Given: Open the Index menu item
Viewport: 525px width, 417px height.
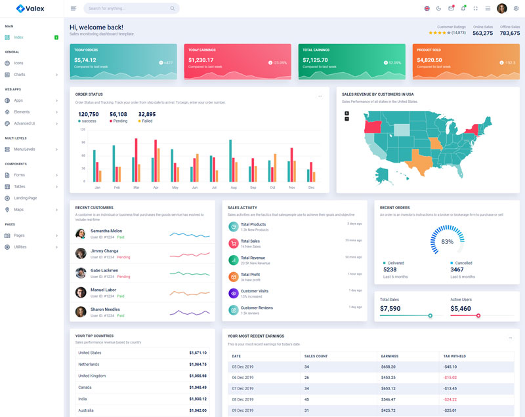Looking at the screenshot, I should coord(18,37).
